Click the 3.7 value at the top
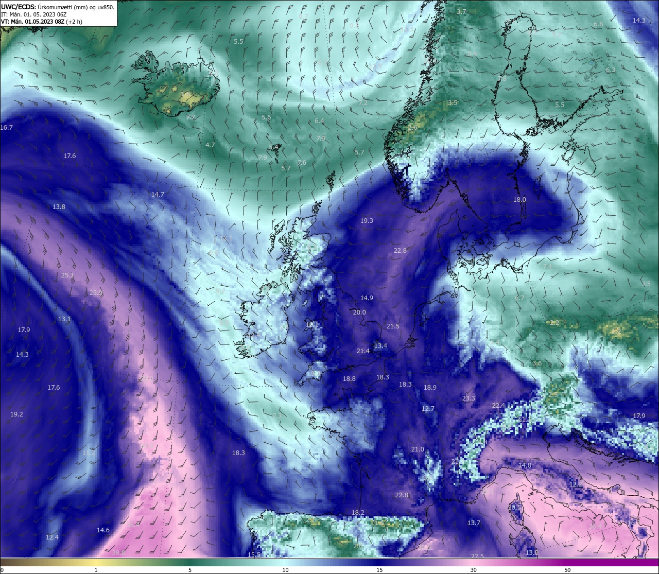Viewport: 659px width, 574px height. point(461,11)
